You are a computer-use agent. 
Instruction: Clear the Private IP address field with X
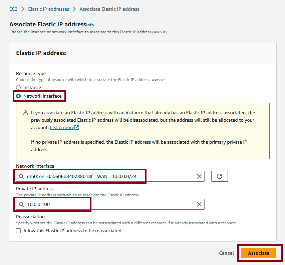tap(199, 204)
